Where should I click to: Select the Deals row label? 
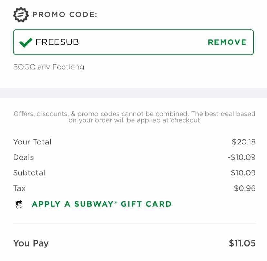(x=23, y=157)
